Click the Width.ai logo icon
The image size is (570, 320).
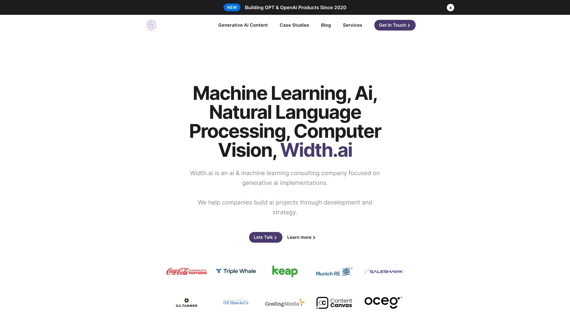click(151, 25)
